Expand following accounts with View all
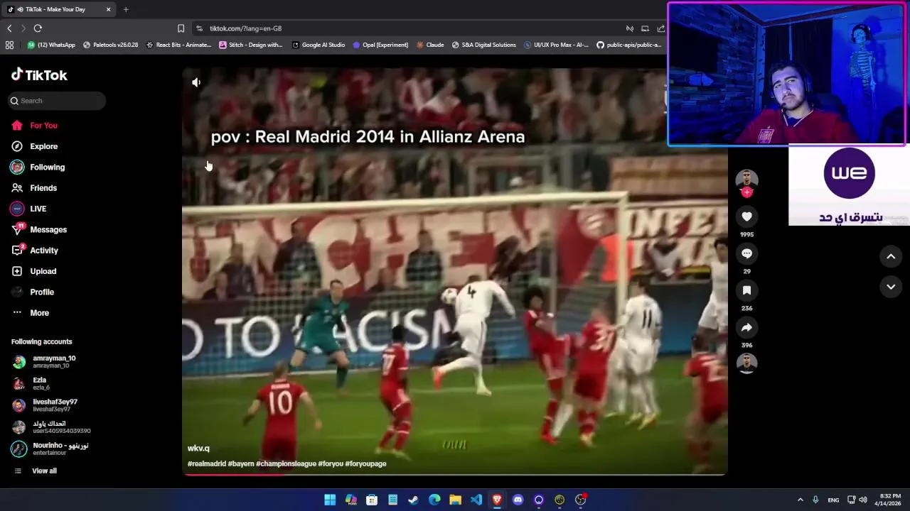The image size is (910, 511). [43, 471]
